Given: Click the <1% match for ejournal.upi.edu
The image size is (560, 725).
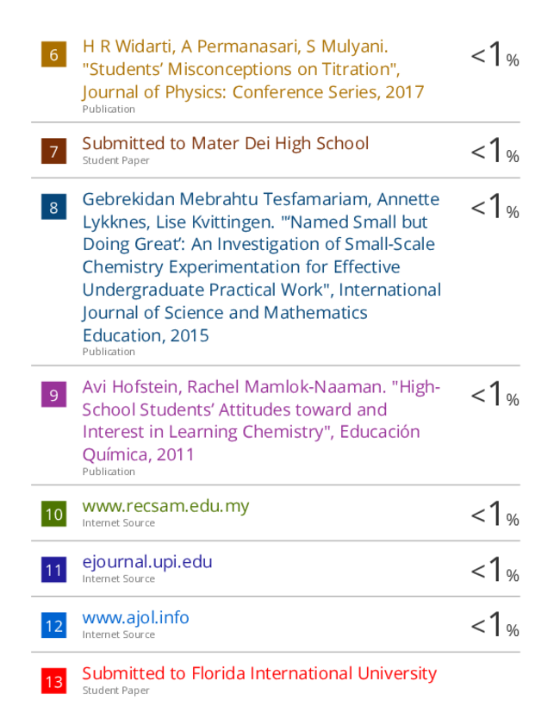Looking at the screenshot, I should coord(495,570).
